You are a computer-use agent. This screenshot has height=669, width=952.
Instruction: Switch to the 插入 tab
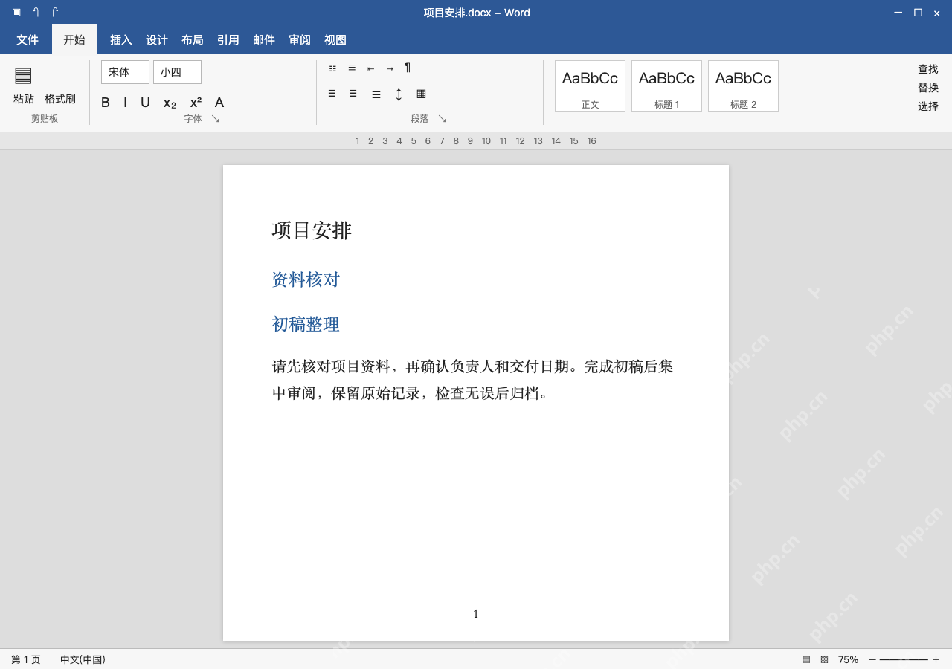(x=121, y=39)
